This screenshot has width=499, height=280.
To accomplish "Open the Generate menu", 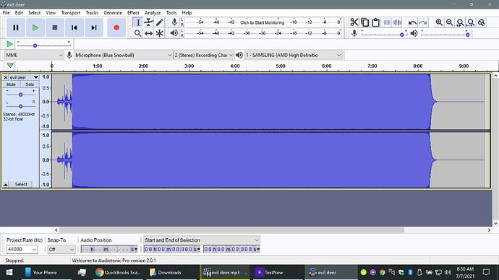I will click(113, 13).
